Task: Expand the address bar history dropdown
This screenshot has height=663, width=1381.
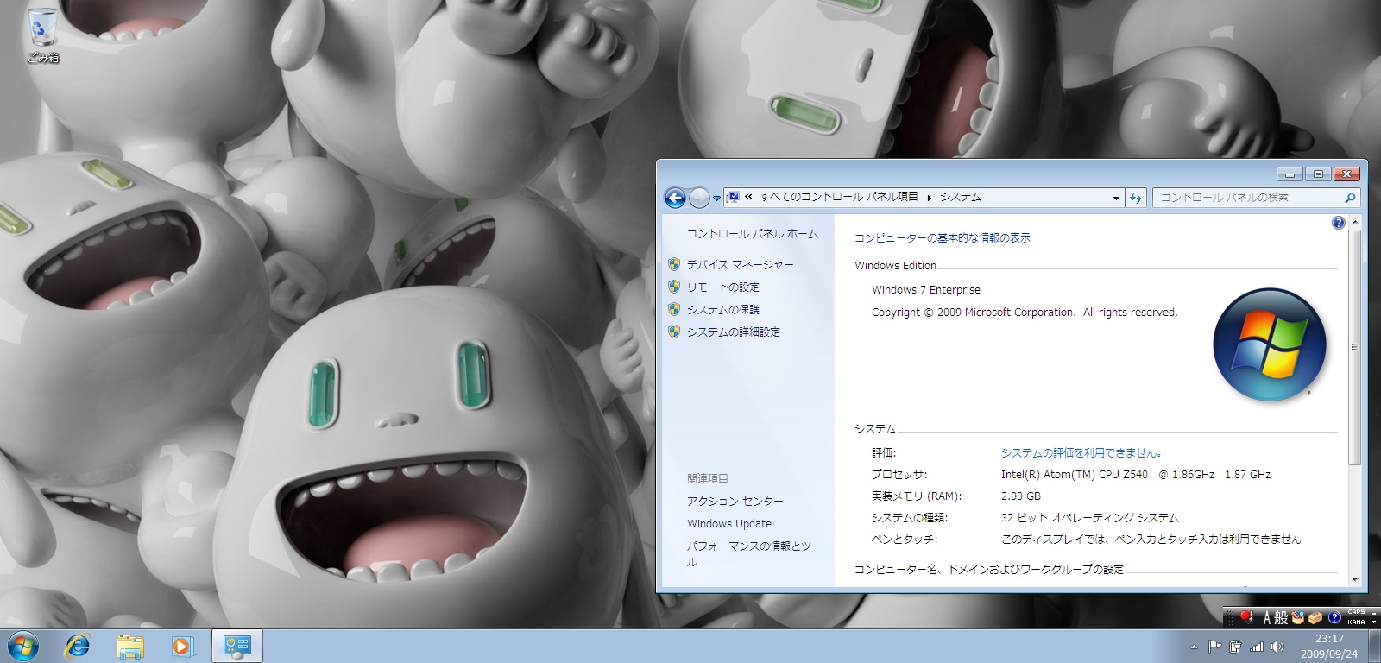Action: (x=1115, y=198)
